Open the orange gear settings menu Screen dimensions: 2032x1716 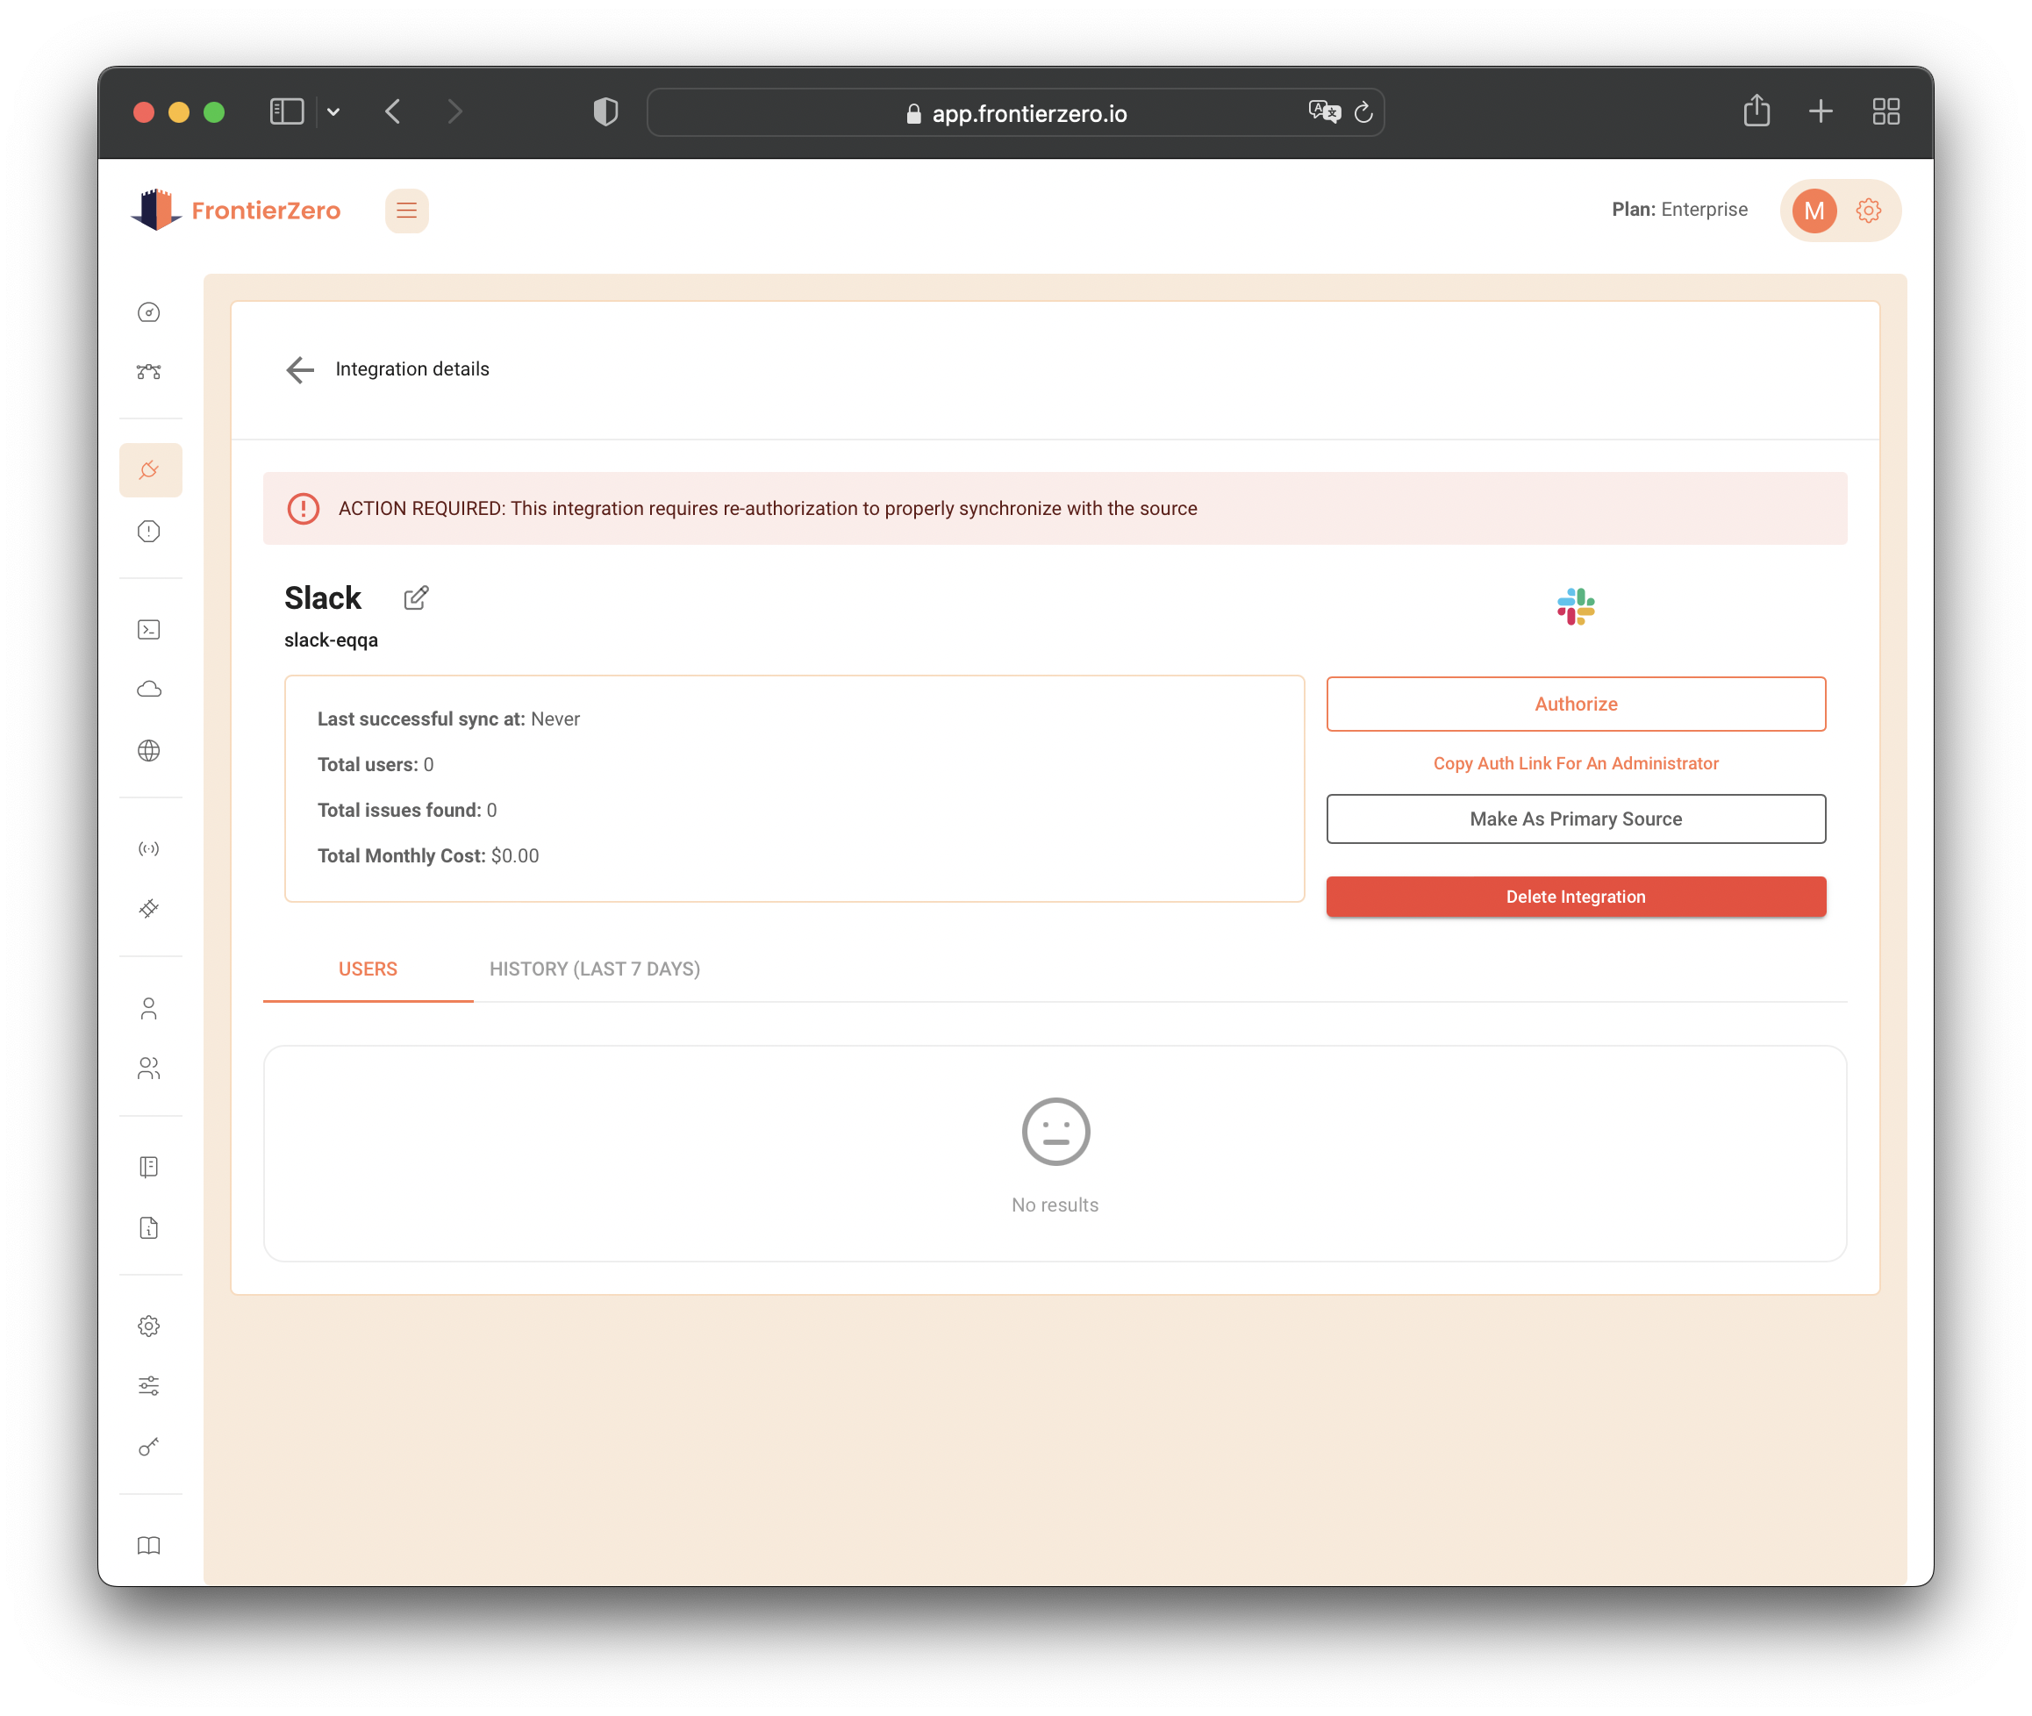pos(1868,211)
